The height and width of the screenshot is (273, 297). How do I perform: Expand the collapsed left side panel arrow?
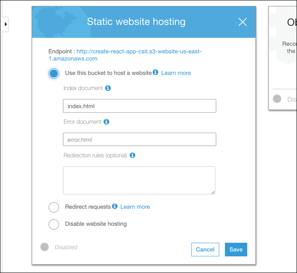pos(6,24)
